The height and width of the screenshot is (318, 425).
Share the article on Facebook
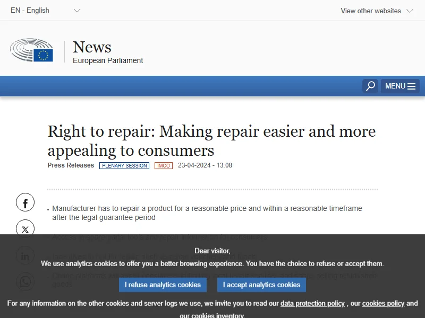pos(25,202)
